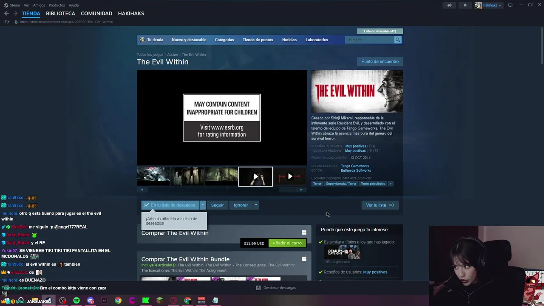The image size is (544, 306).
Task: Open Minecraft from the taskbar
Action: click(x=160, y=300)
